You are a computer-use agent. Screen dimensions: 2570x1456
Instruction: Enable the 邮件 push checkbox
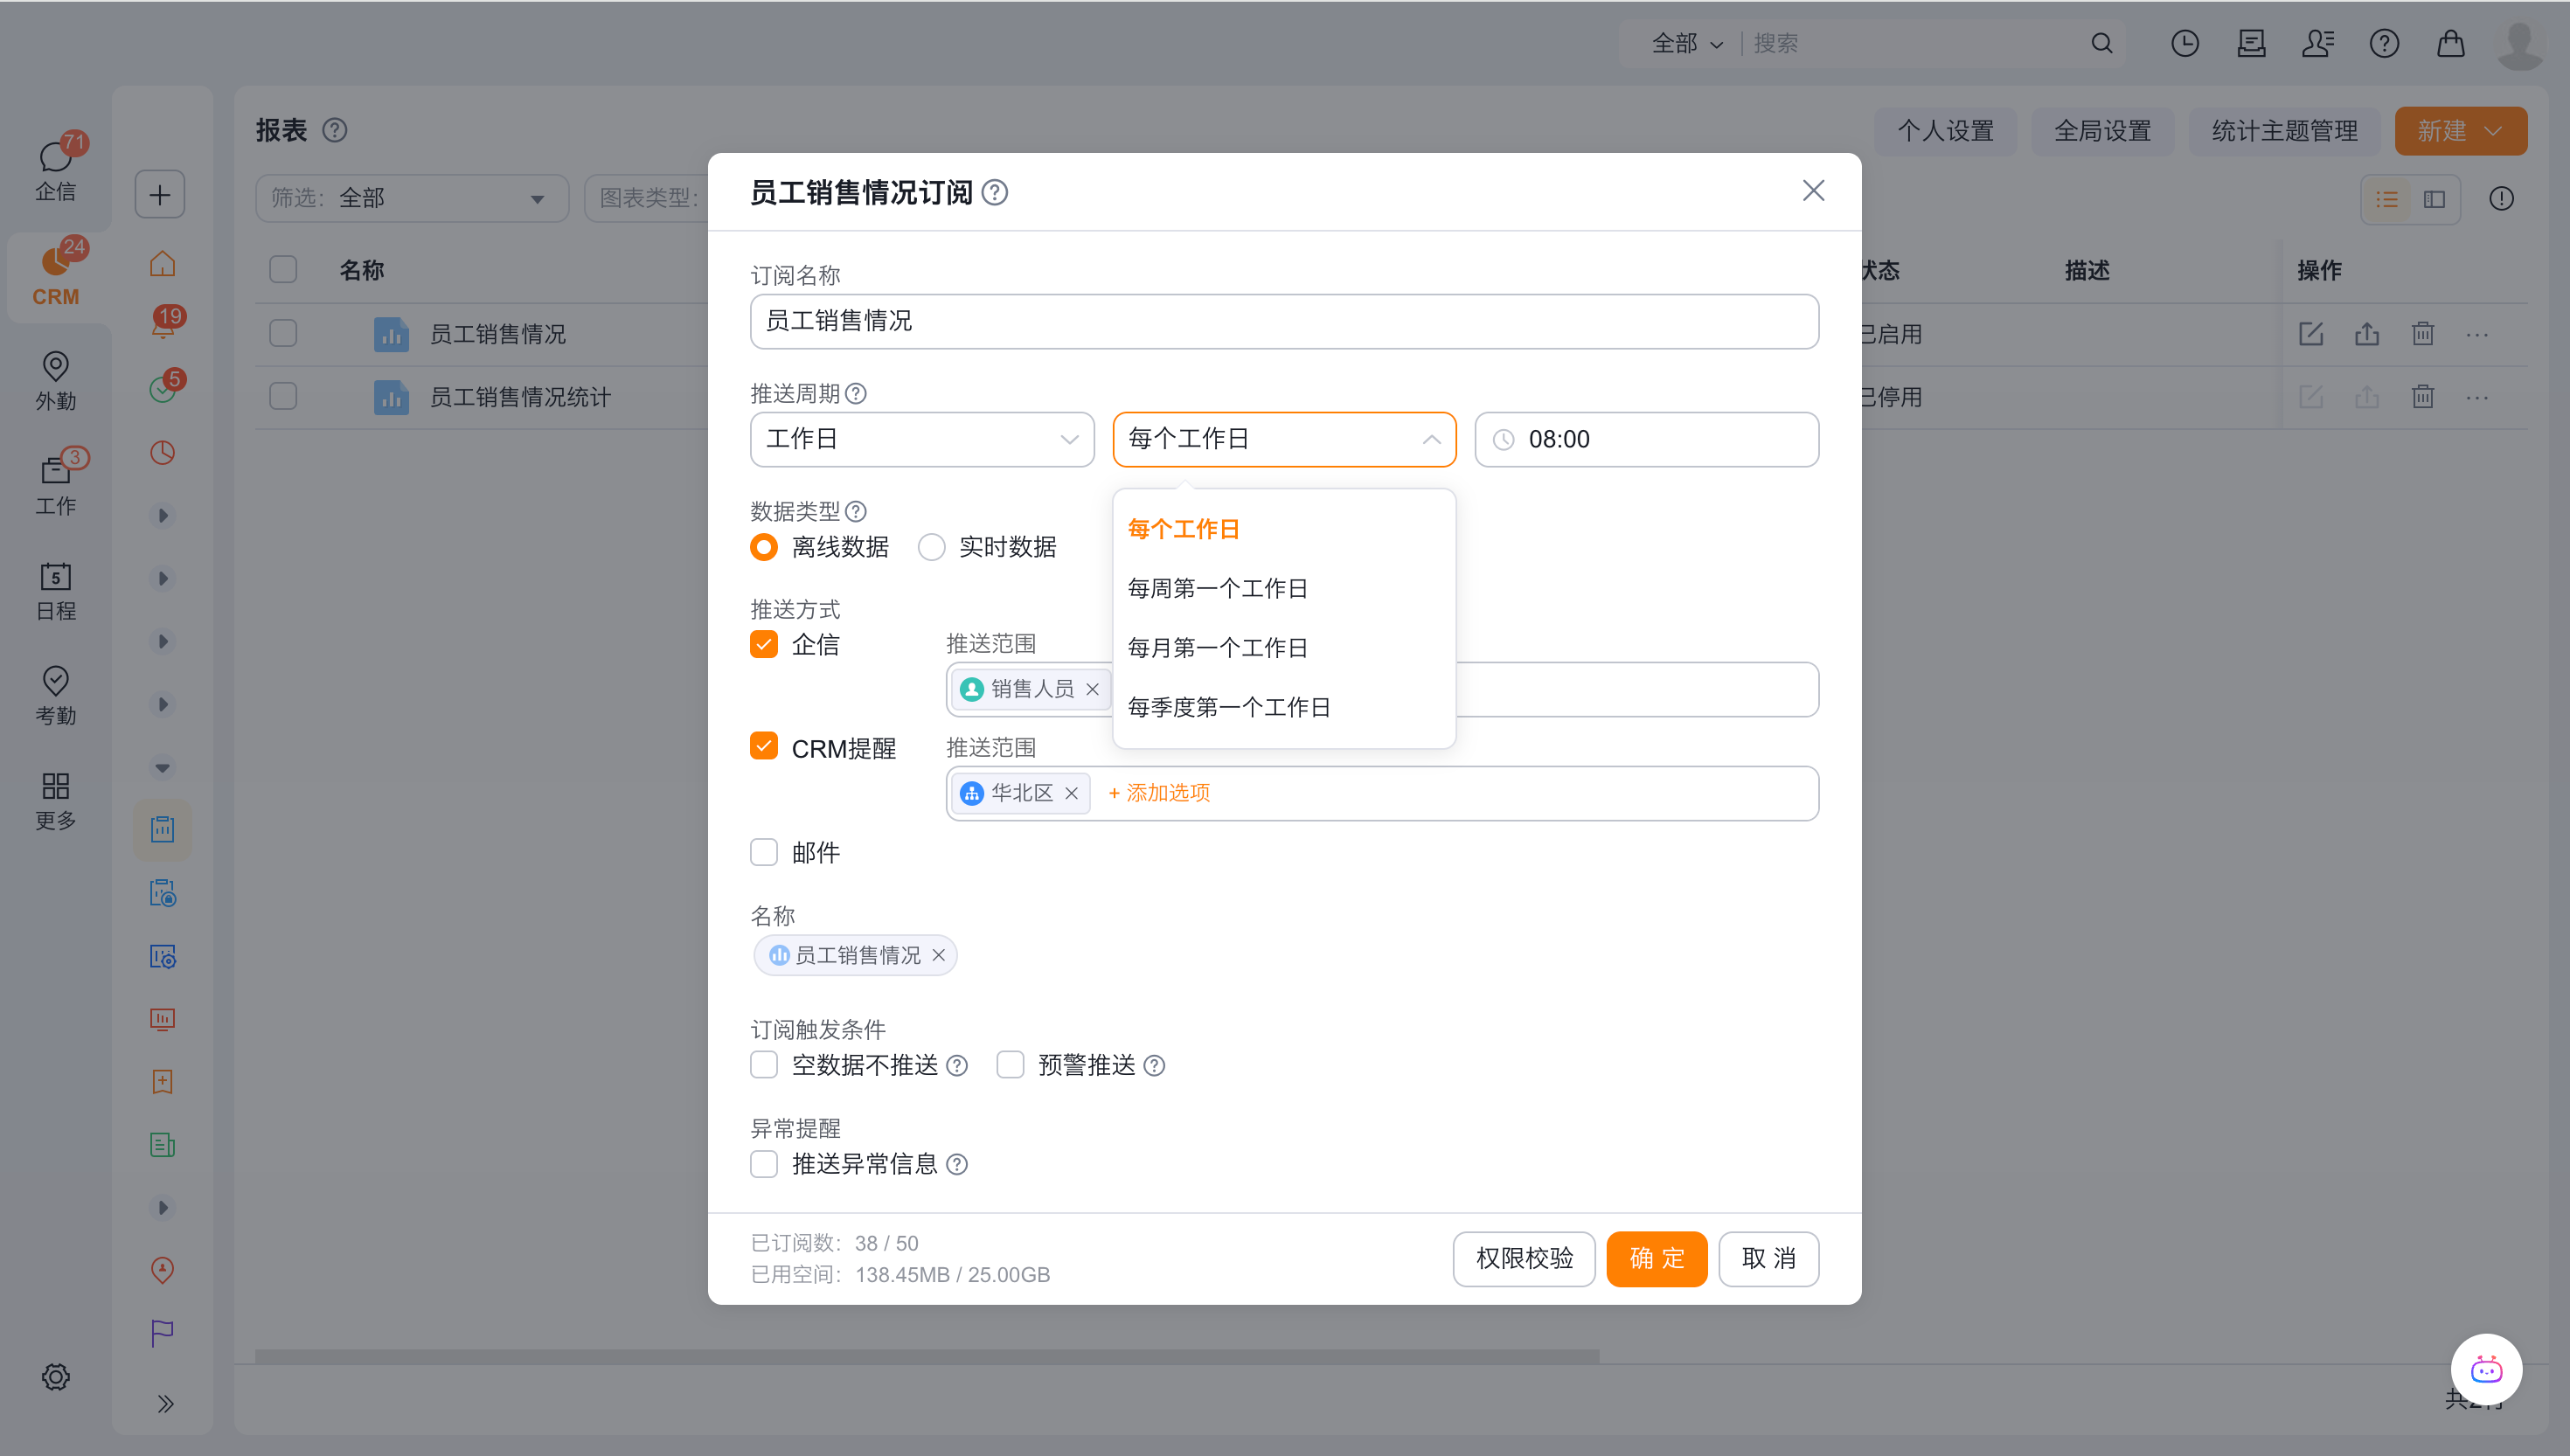tap(764, 852)
